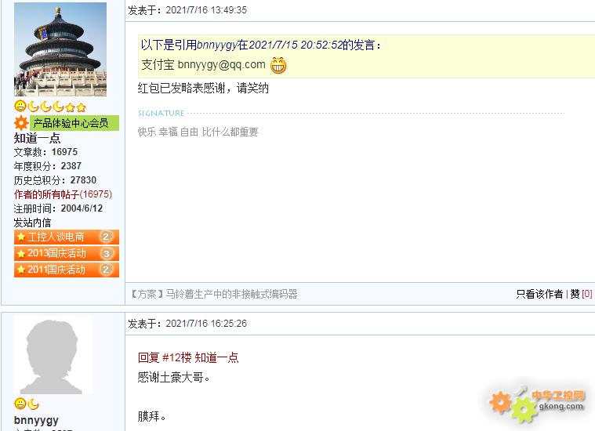Open the 工控人谈电商 activity badge

pos(67,237)
